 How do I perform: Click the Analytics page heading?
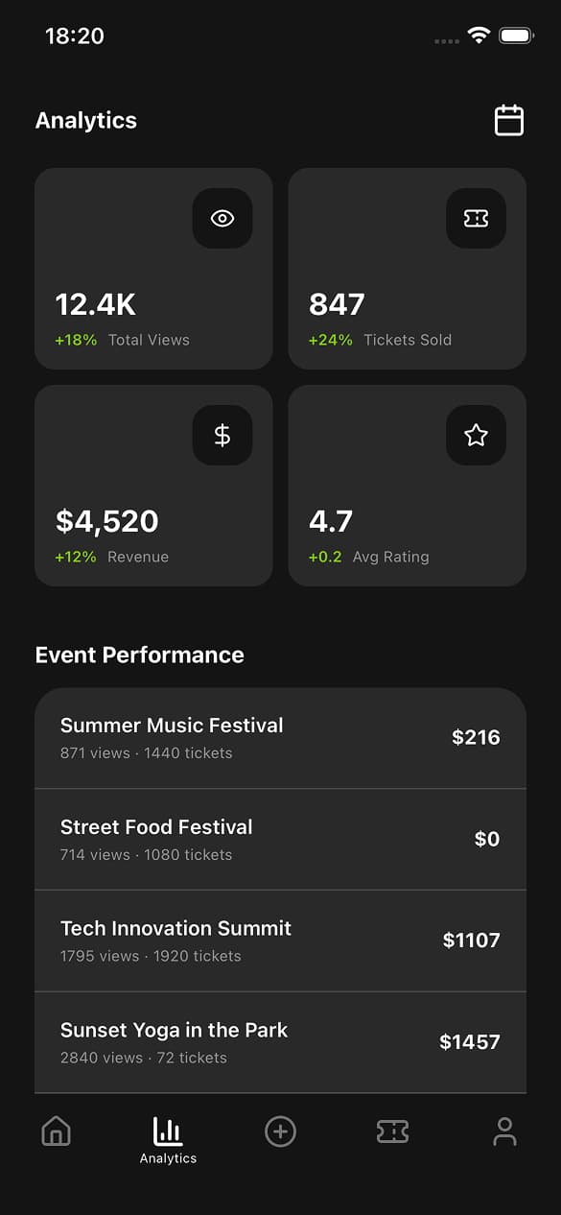pyautogui.click(x=85, y=120)
